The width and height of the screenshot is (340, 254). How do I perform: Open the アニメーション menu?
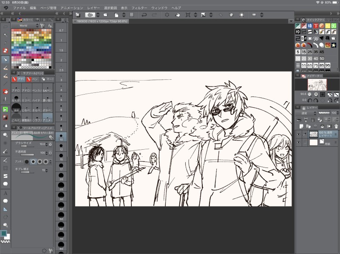[72, 8]
